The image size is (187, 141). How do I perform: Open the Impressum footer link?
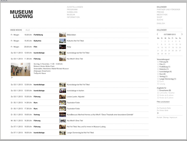tap(173, 117)
